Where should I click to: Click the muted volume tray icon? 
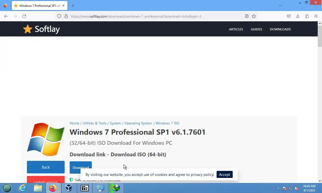(297, 188)
